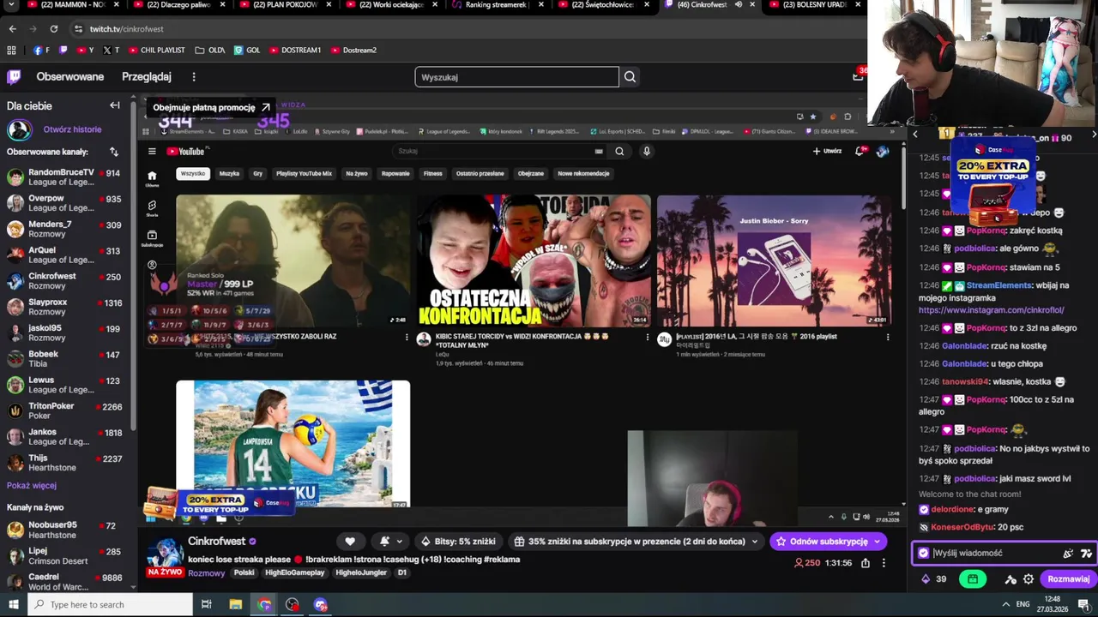Open the green drops chest button
This screenshot has width=1098, height=617.
[x=972, y=579]
